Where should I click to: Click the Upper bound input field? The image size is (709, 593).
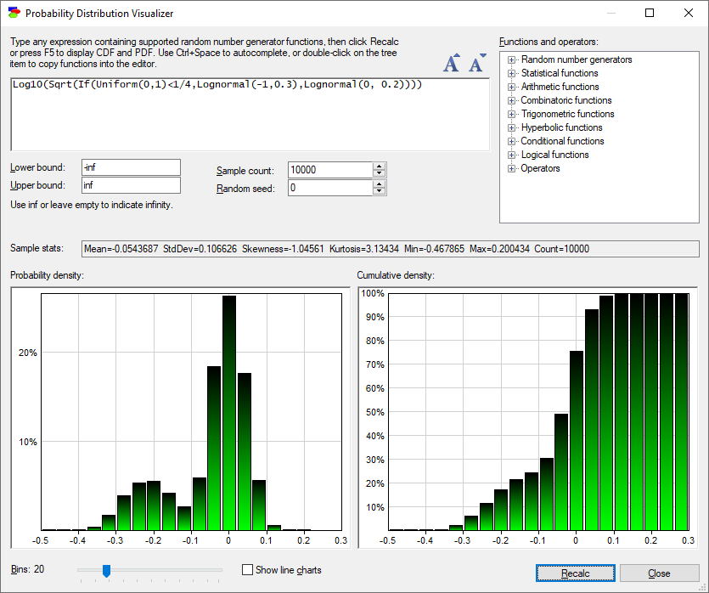click(131, 185)
